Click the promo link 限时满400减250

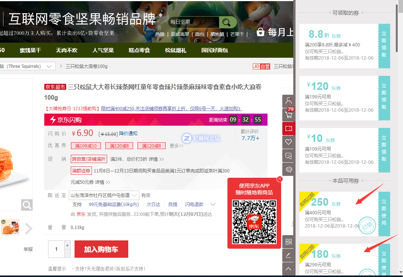[x=171, y=109]
